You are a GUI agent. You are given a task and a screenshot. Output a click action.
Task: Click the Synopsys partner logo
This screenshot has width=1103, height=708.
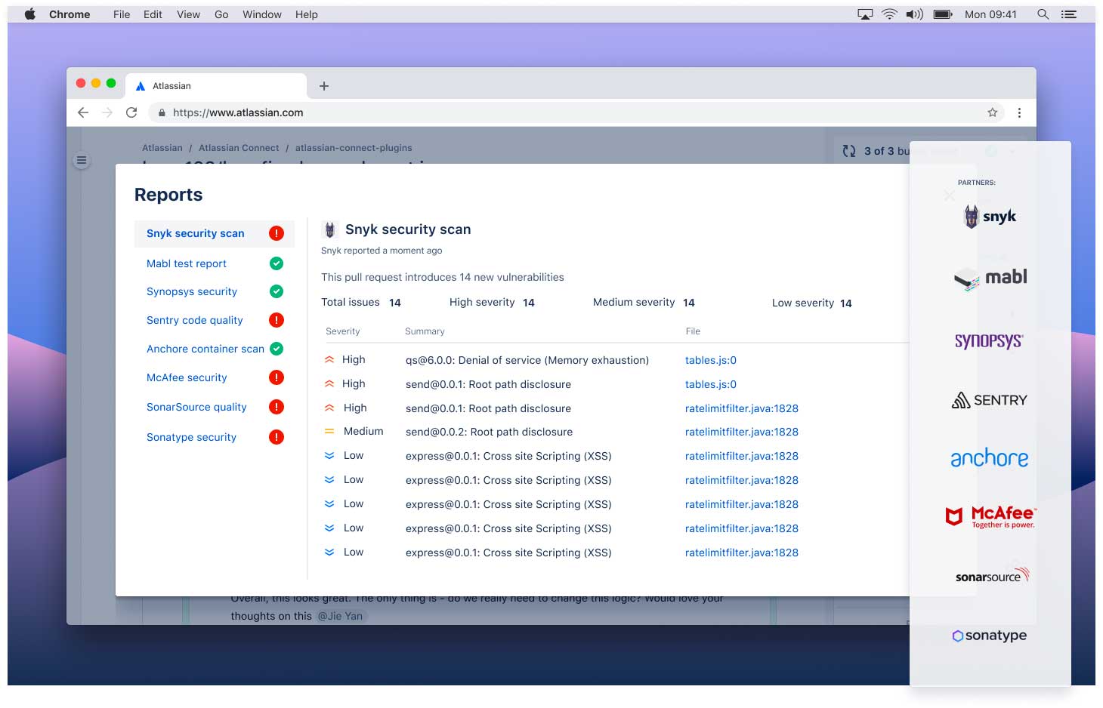pos(989,340)
